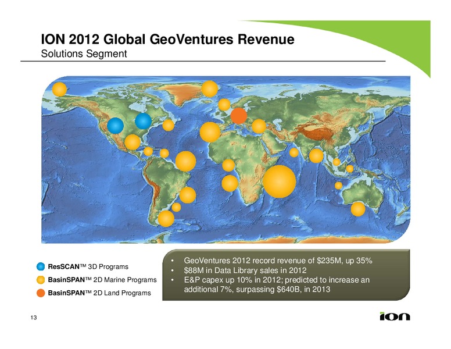Click the yellow bubble near southern Australia
The height and width of the screenshot is (349, 451).
click(358, 209)
